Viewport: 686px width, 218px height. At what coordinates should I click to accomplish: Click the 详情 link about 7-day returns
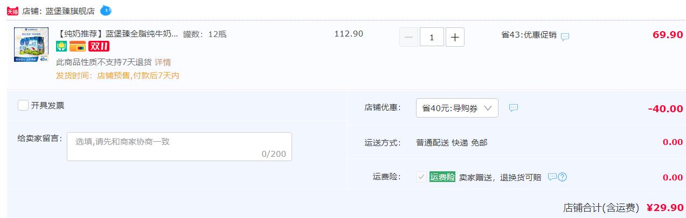(x=163, y=63)
